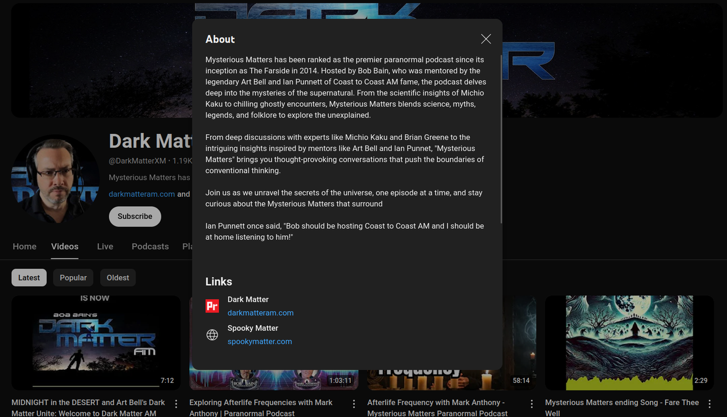This screenshot has height=417, width=727.
Task: Switch to the Videos tab
Action: point(65,247)
